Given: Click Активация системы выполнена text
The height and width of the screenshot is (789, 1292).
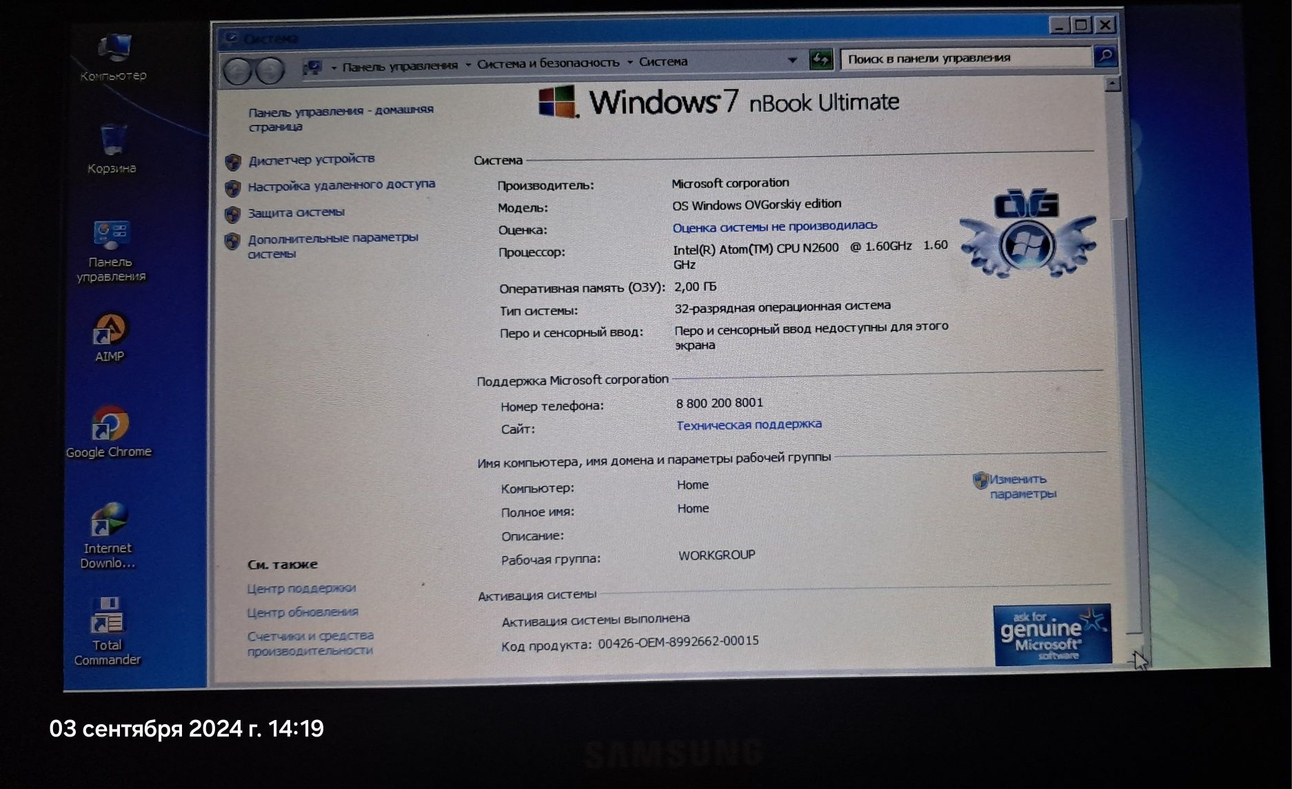Looking at the screenshot, I should (596, 620).
